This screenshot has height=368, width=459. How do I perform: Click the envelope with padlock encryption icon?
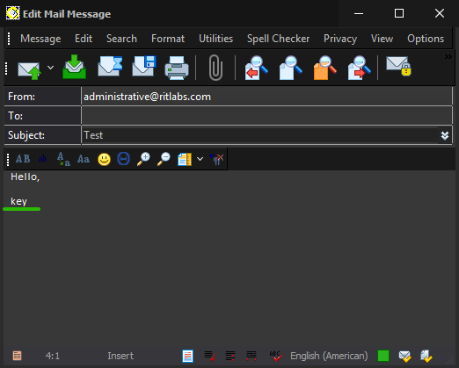click(x=398, y=67)
